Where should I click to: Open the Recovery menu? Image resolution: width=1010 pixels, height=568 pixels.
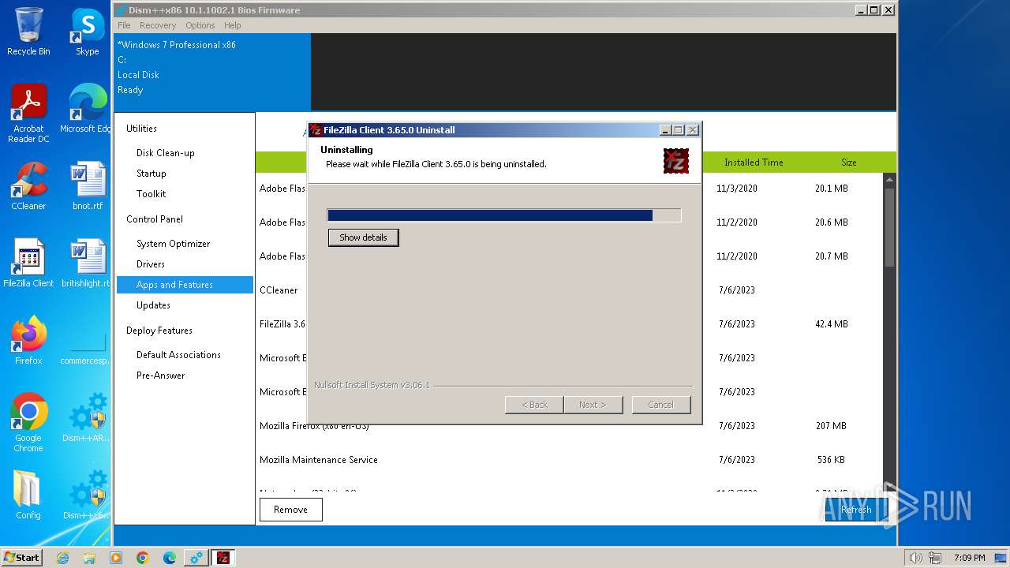(158, 25)
